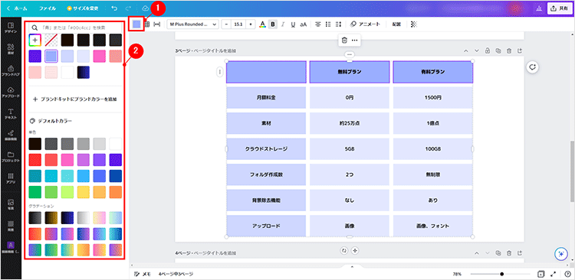Click the comment bubble button beside canvas
Screen dimensions: 575x280
pyautogui.click(x=533, y=67)
